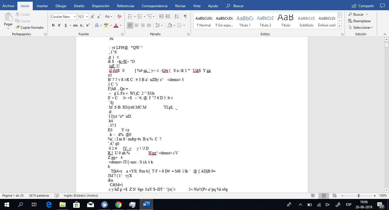389x210 pixels.
Task: Switch to read mode view icon
Action: 313,196
